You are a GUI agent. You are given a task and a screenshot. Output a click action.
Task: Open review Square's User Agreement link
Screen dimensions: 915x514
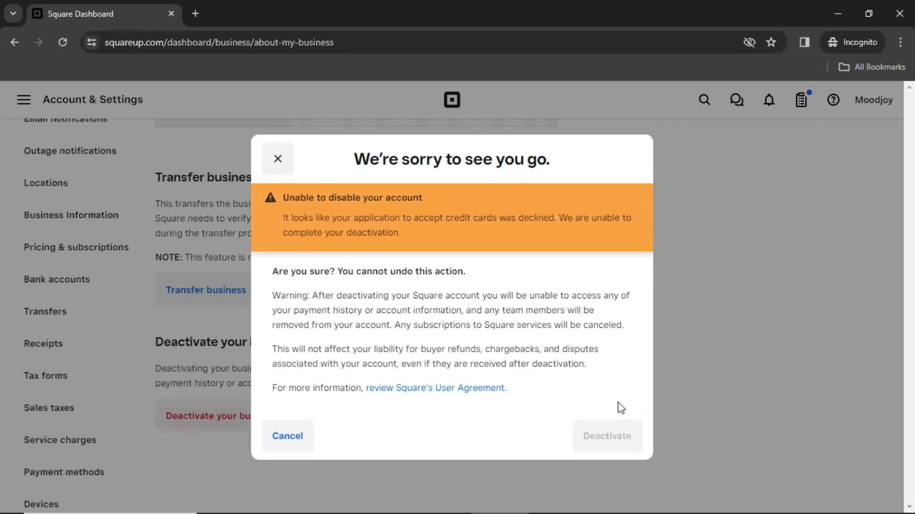click(435, 388)
